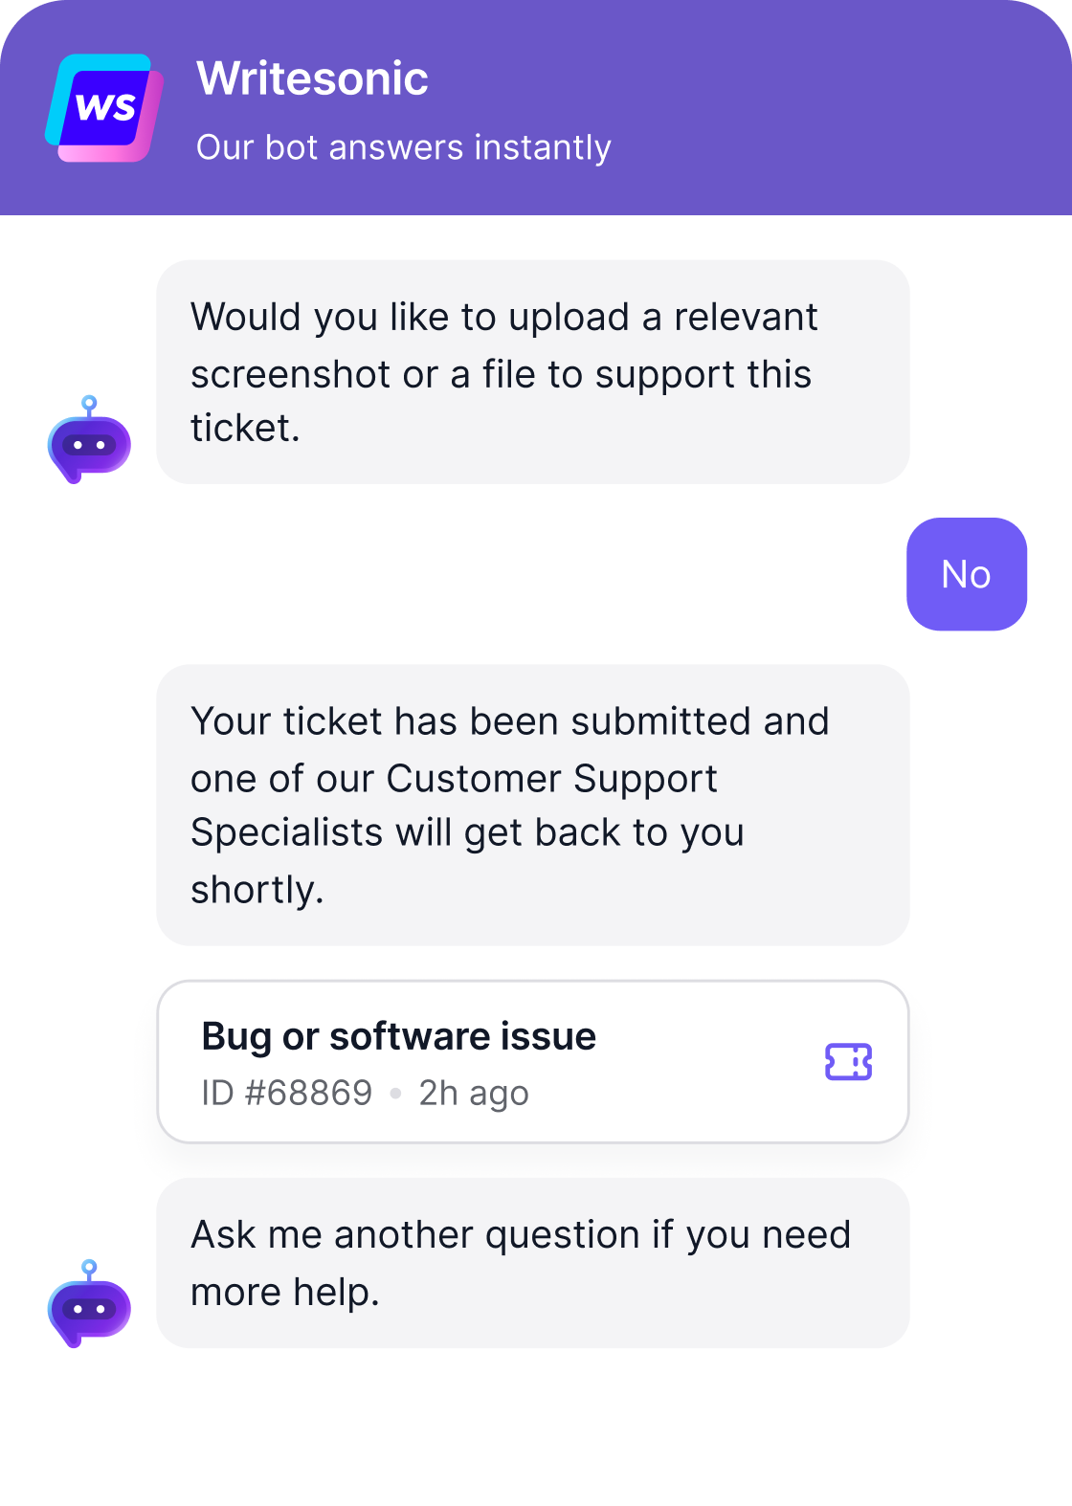
Task: Click the bot avatar beside the 'Ask me another question' message
Action: pyautogui.click(x=89, y=1305)
